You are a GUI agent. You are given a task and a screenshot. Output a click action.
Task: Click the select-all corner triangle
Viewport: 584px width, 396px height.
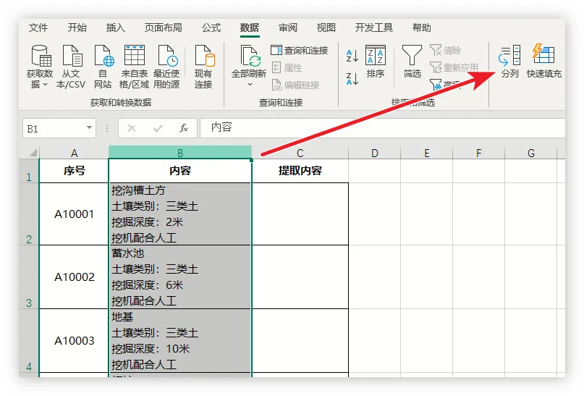pyautogui.click(x=33, y=152)
